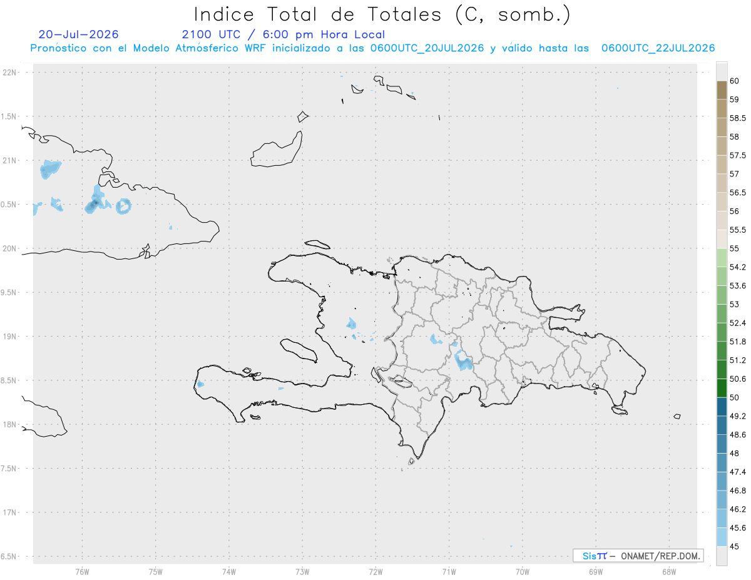Image resolution: width=751 pixels, height=580 pixels.
Task: Click the "8.5N" latitude label
Action: (x=9, y=380)
